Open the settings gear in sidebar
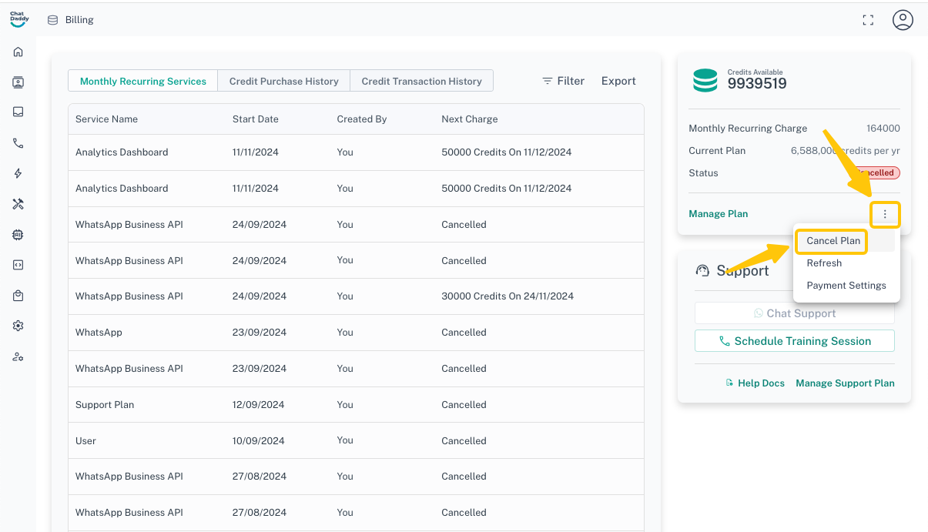The image size is (928, 532). [x=18, y=326]
